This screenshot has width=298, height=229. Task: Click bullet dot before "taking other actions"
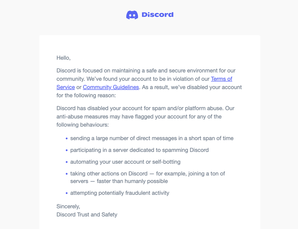coord(67,174)
